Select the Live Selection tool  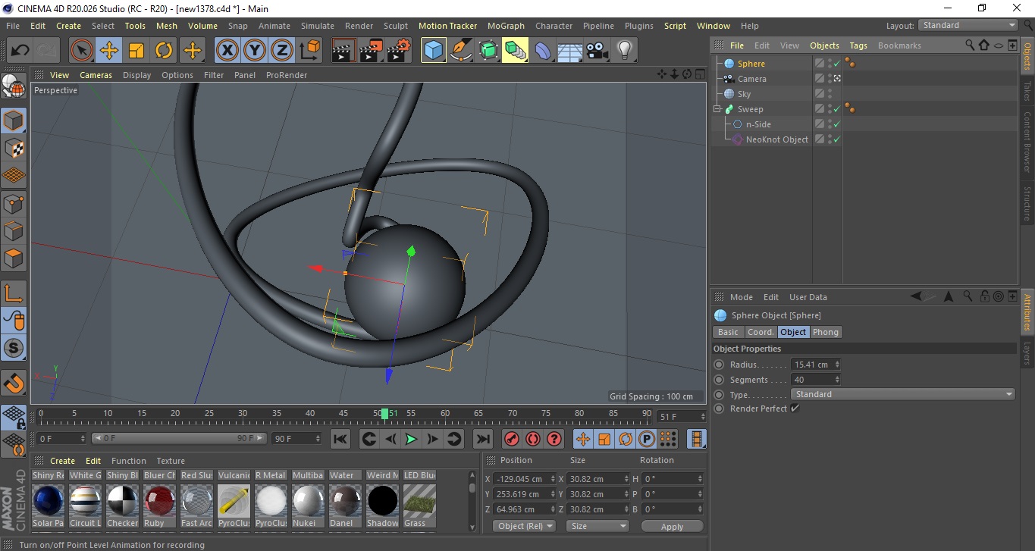[x=82, y=51]
